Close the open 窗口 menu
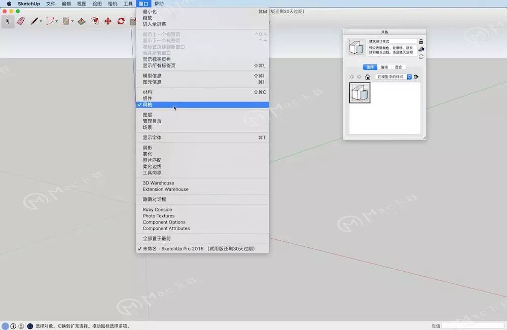The image size is (507, 330). coord(143,4)
